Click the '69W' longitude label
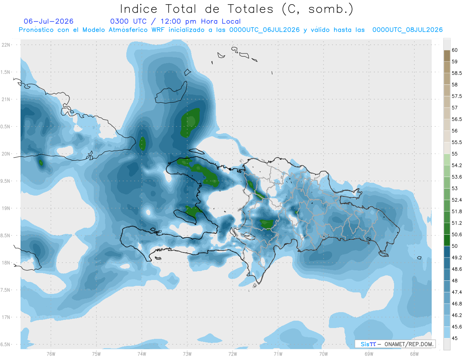Screen dimensions: 465x359 [x=369, y=354]
